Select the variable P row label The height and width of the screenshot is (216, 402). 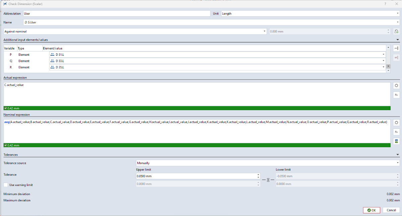tap(10, 54)
